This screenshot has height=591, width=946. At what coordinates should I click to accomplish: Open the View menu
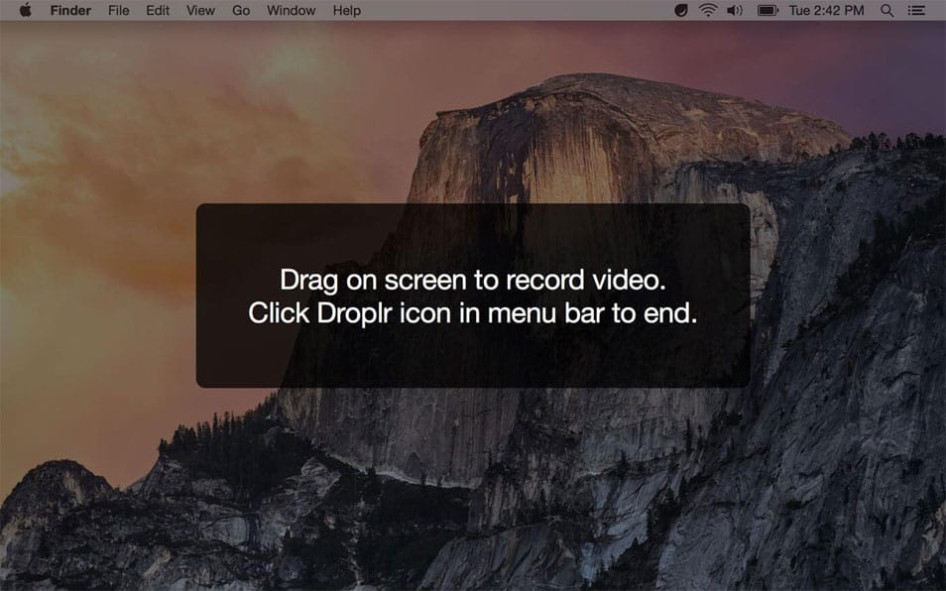tap(199, 10)
